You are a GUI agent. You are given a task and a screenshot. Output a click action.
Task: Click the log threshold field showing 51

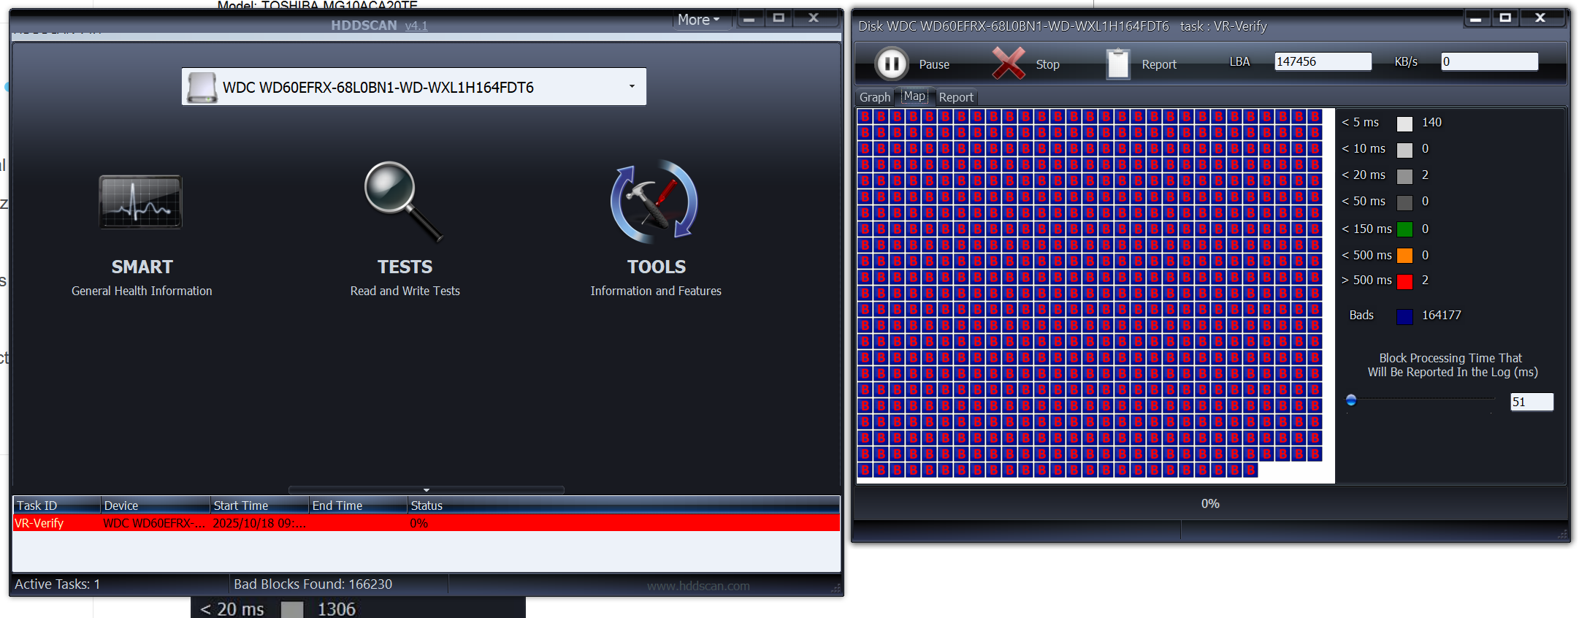[1531, 402]
